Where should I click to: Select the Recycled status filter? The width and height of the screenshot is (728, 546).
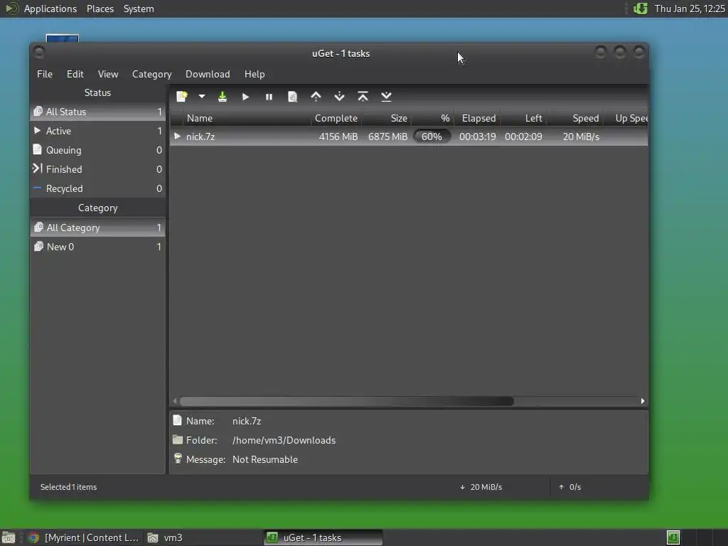tap(98, 188)
